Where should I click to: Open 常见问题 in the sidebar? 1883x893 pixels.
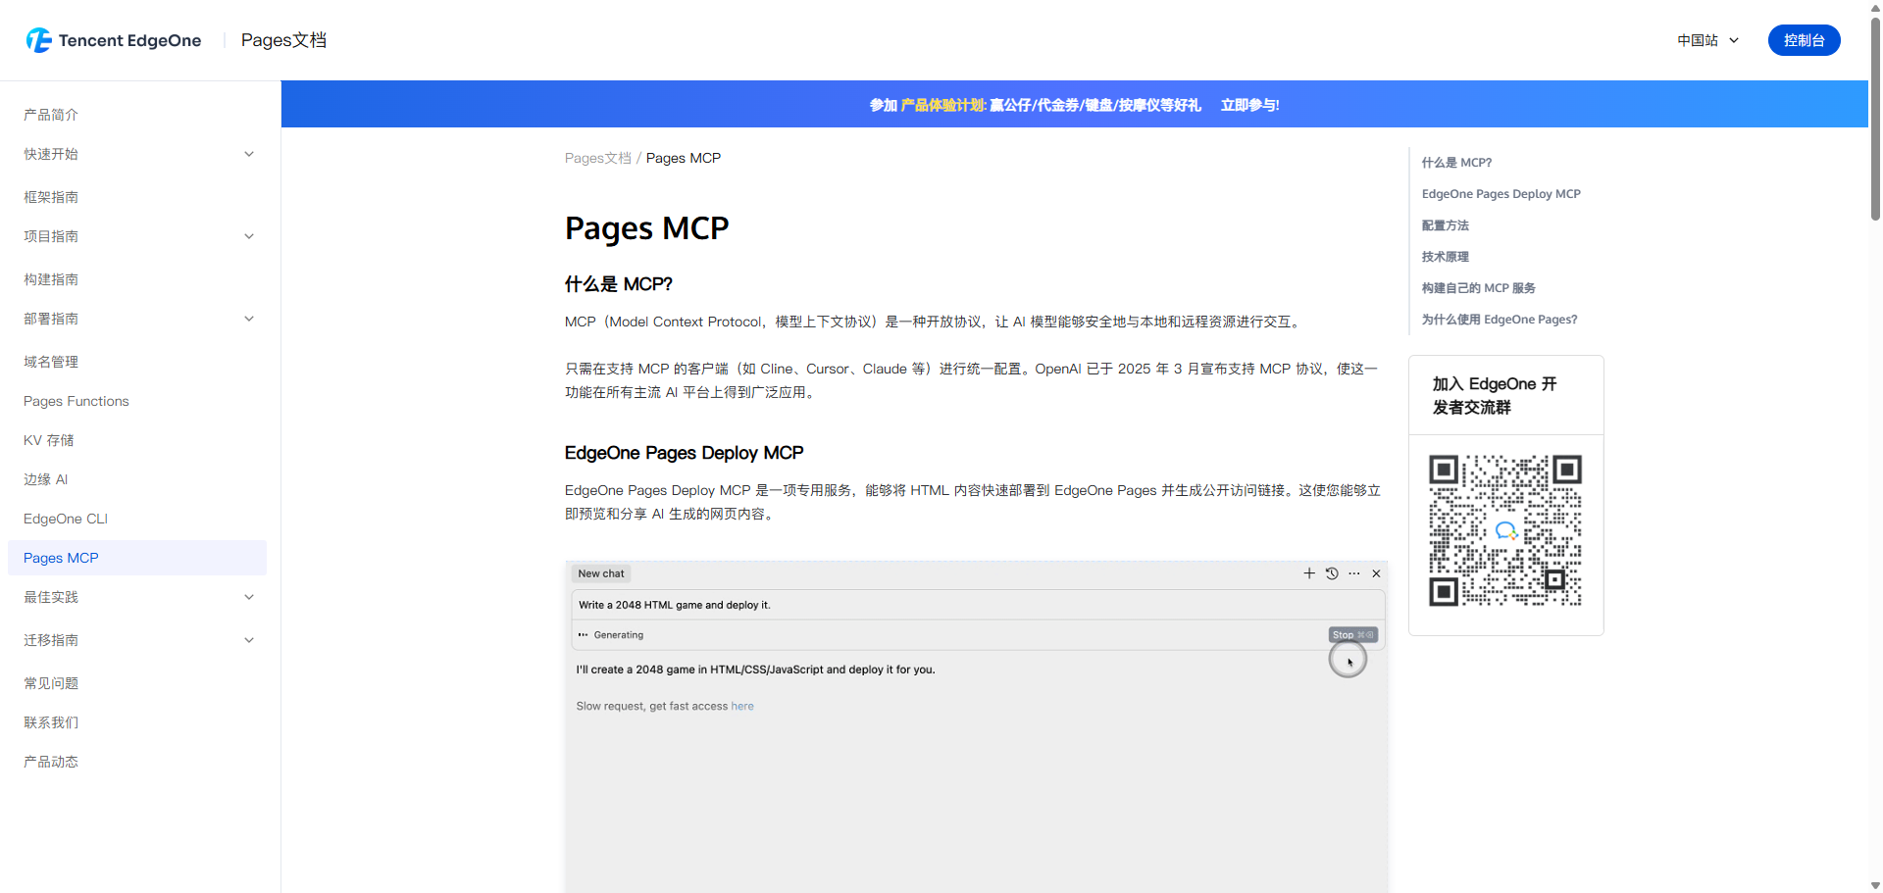[x=51, y=683]
